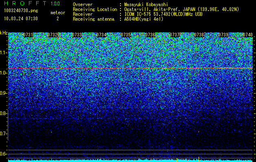Click the meteor label
256x162 pixels.
tap(58, 13)
